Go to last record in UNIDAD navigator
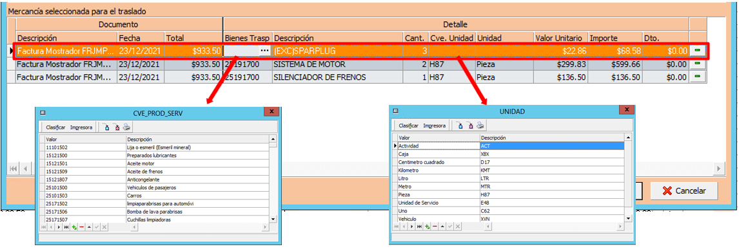Screen dimensions: 739x249 coord(419,226)
